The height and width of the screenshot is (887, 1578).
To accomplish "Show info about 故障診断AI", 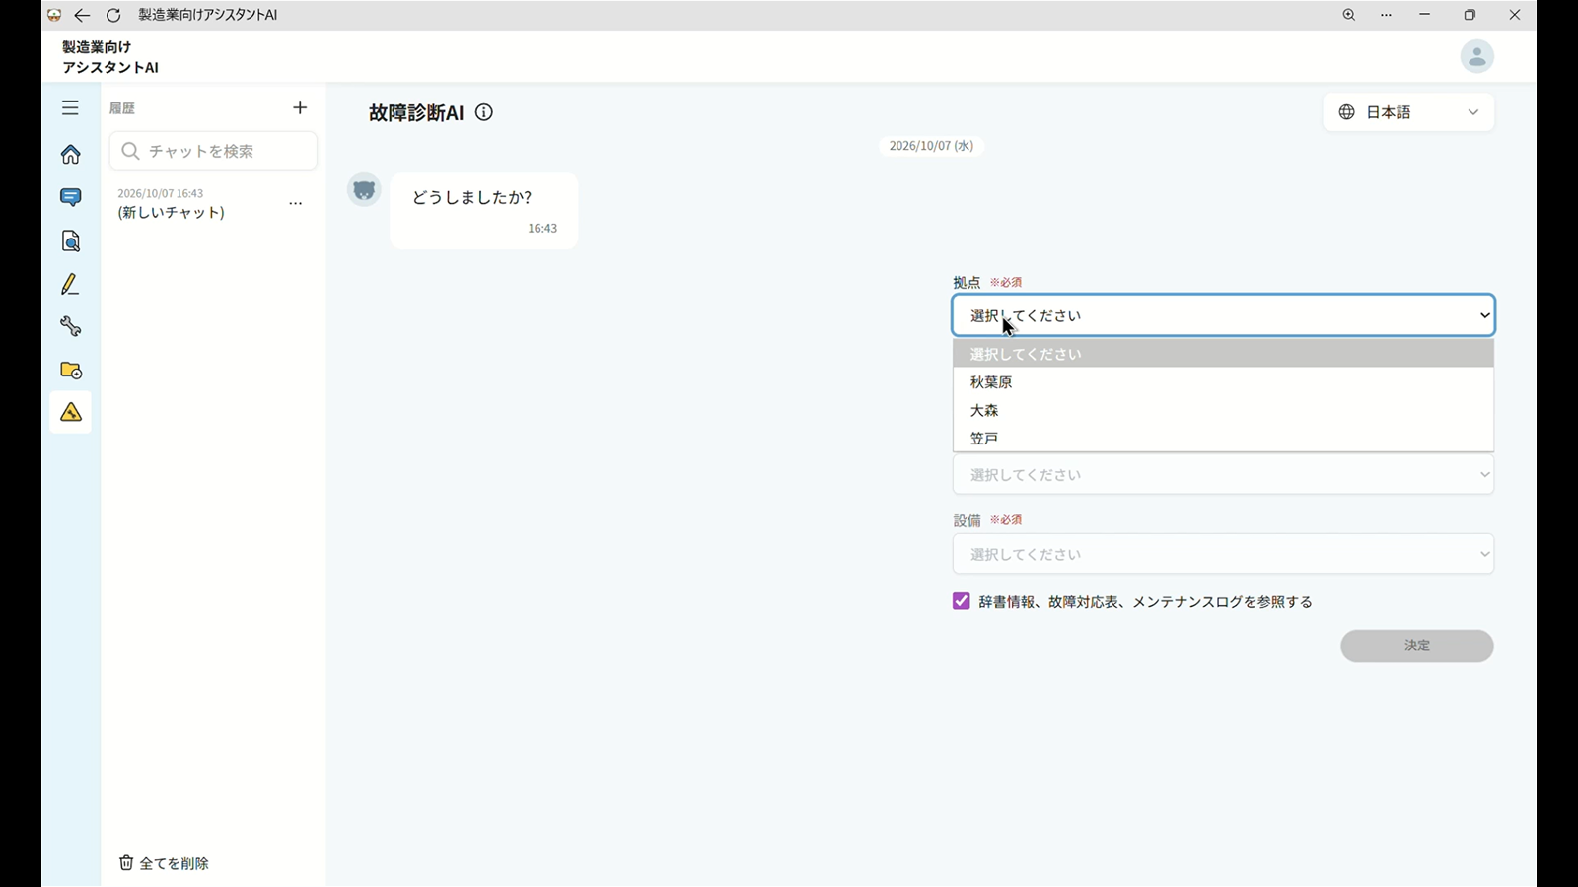I will coord(484,112).
